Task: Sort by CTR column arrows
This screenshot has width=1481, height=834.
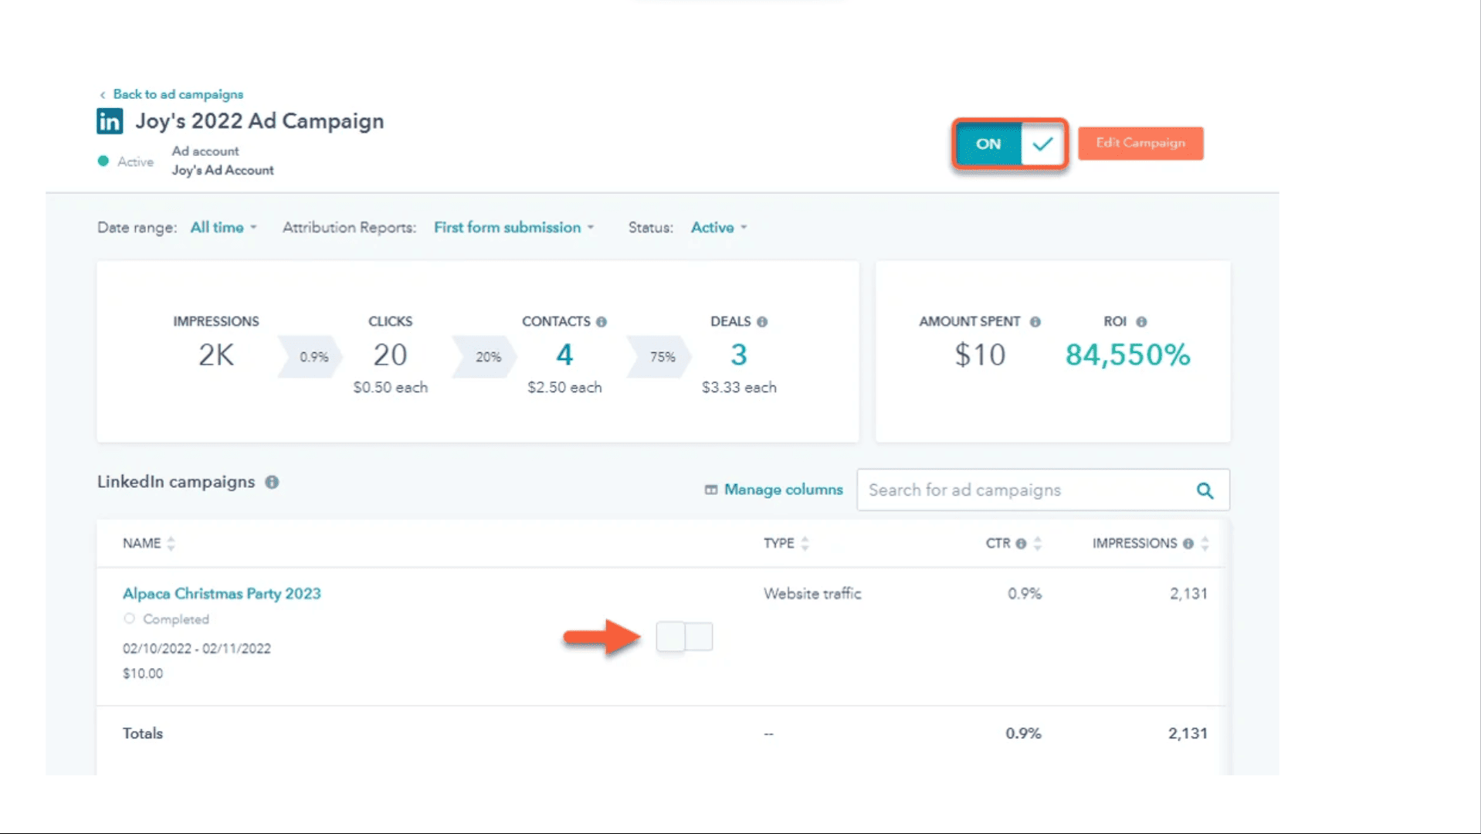Action: coord(1038,544)
